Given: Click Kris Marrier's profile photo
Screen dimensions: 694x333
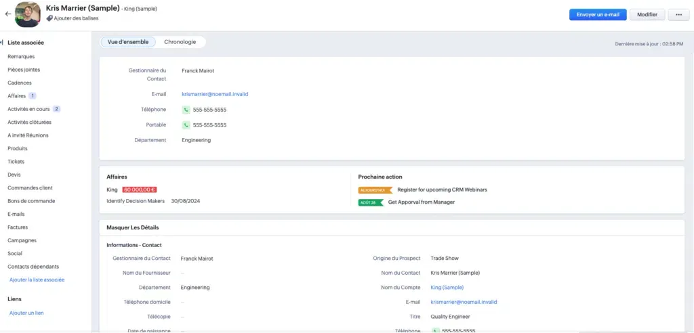Looking at the screenshot, I should 27,14.
